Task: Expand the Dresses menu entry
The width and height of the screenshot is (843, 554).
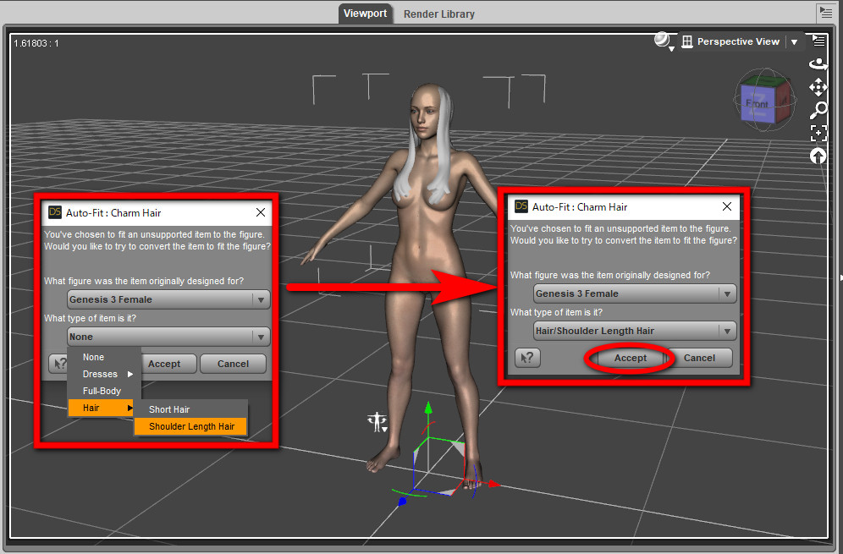Action: point(104,374)
